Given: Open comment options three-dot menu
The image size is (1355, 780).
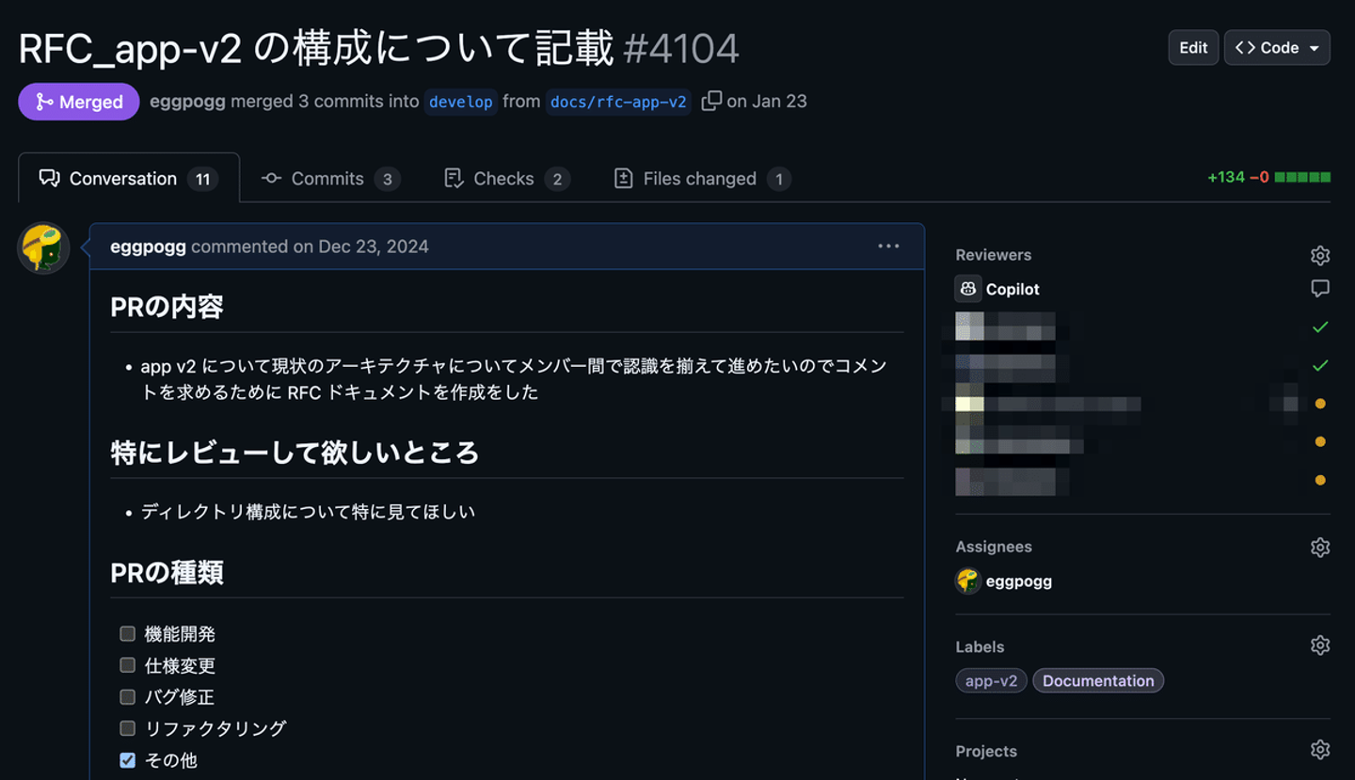Looking at the screenshot, I should (888, 247).
